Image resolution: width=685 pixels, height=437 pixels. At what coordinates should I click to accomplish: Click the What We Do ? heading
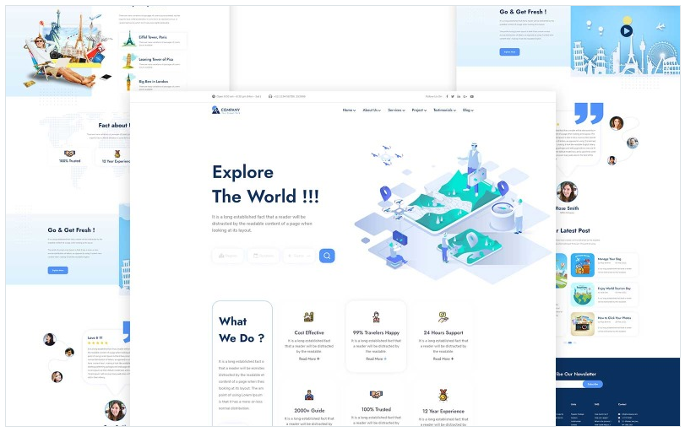coord(242,330)
